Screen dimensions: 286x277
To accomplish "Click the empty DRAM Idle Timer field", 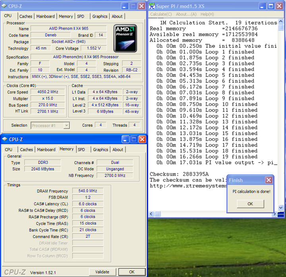I will tap(88, 243).
